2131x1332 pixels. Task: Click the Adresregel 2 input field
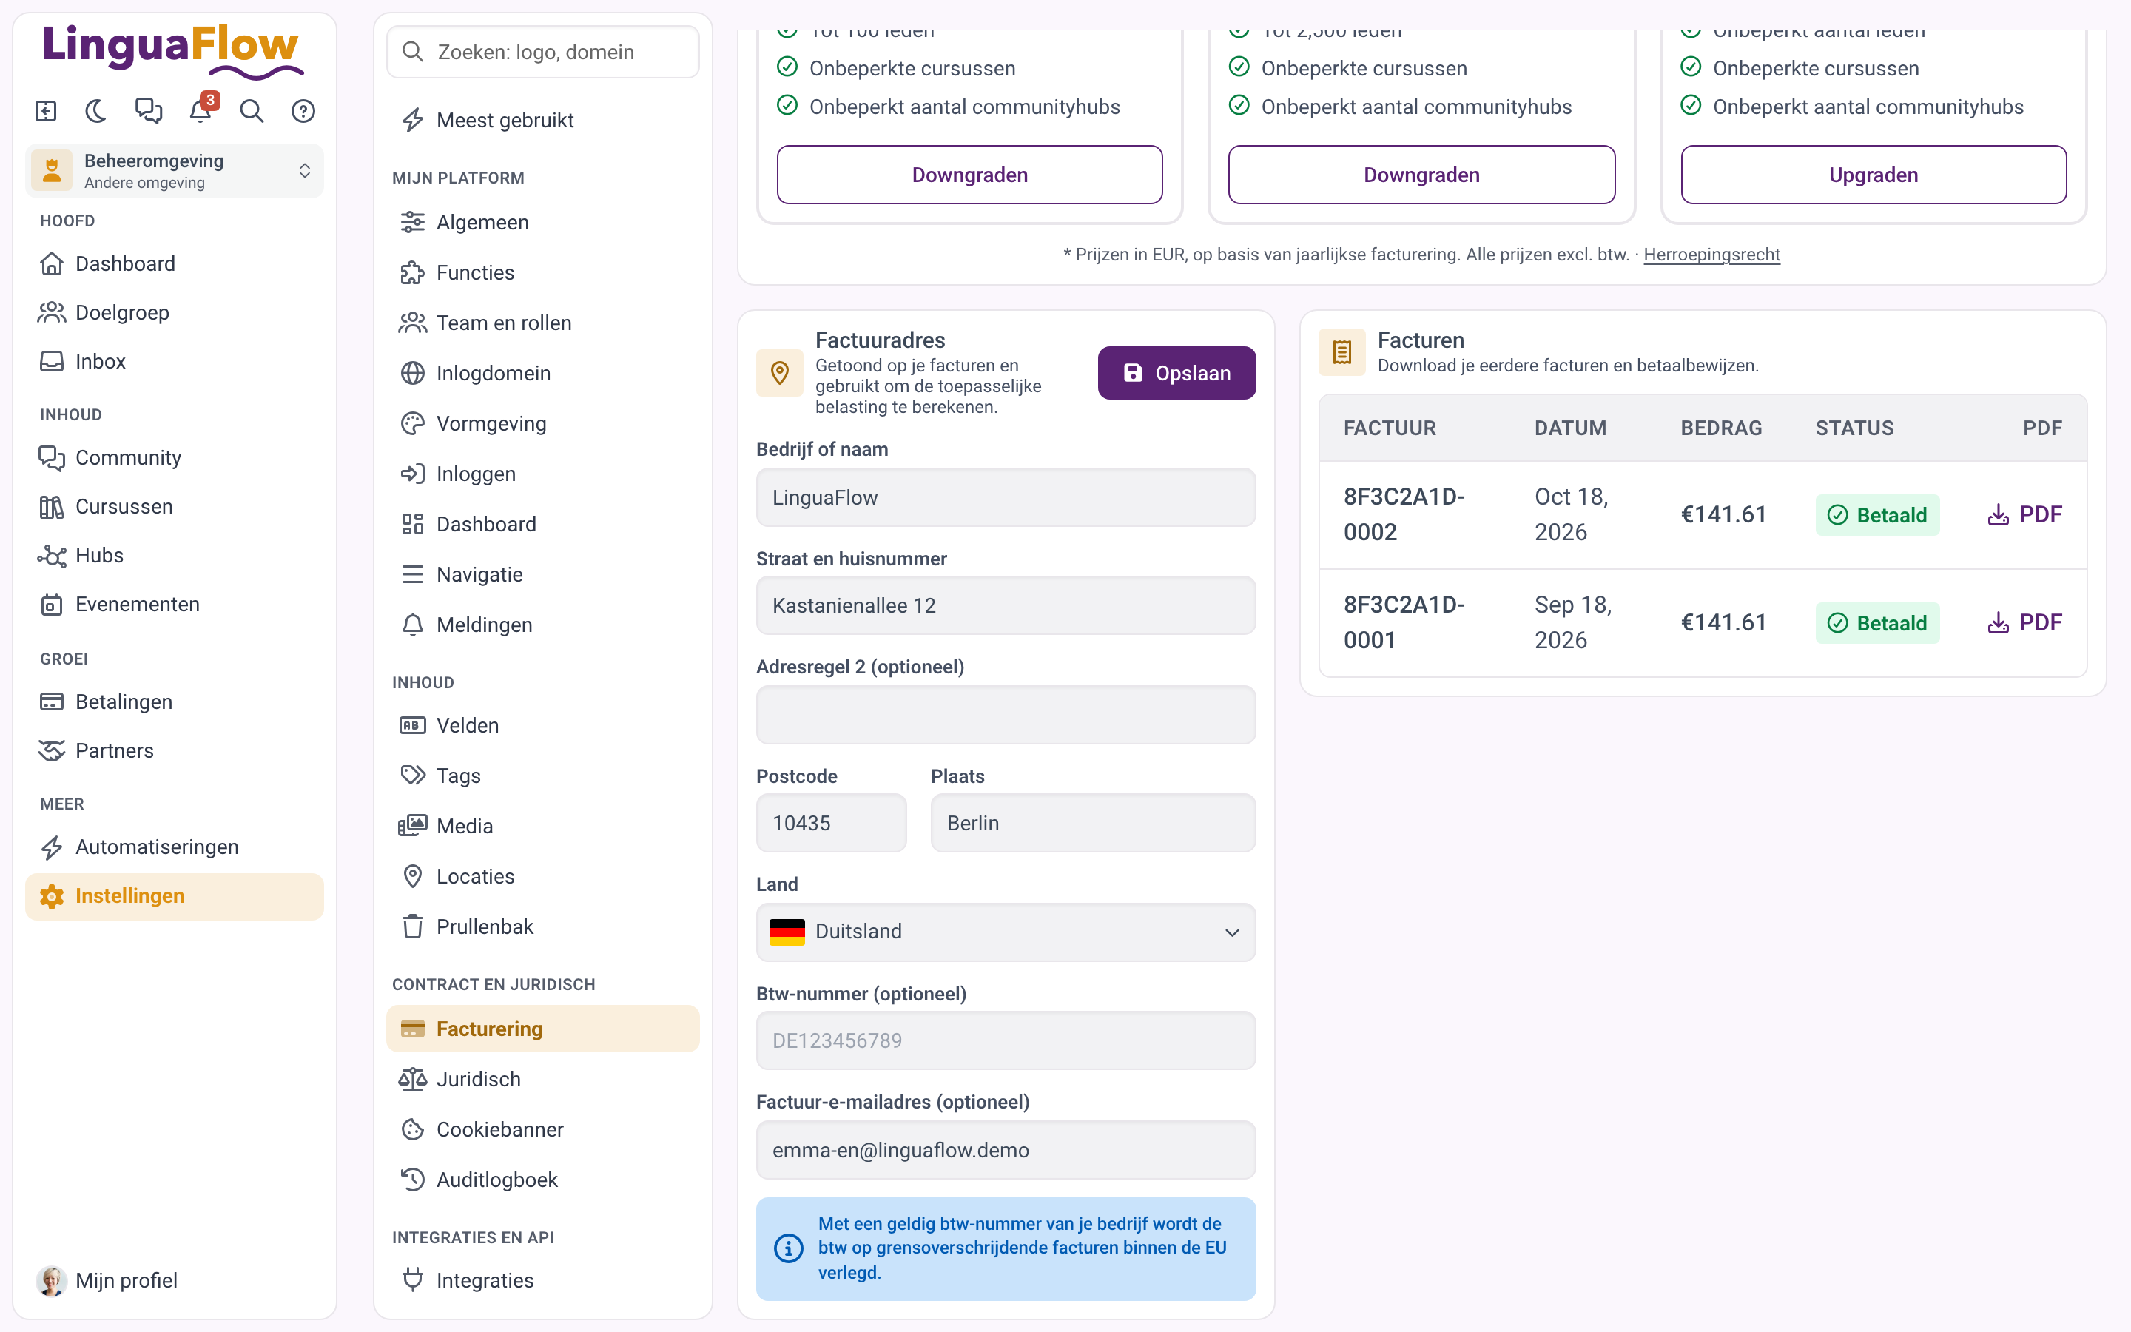click(x=1006, y=716)
